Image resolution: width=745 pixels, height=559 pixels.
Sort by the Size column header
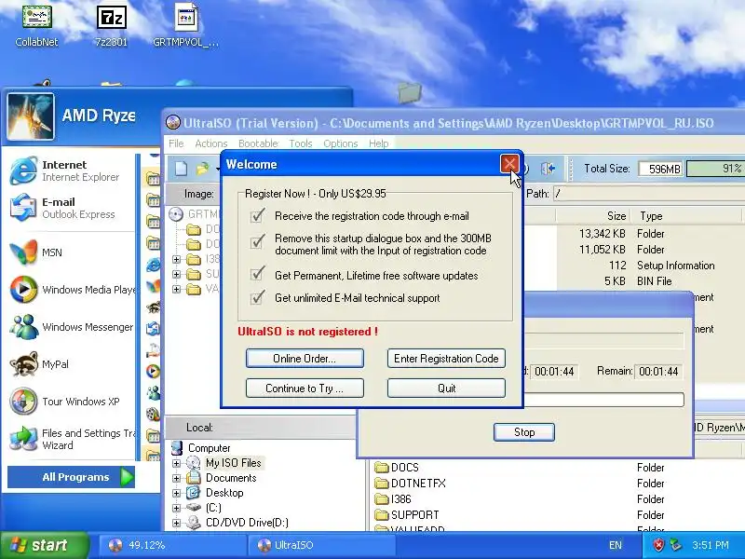click(593, 216)
